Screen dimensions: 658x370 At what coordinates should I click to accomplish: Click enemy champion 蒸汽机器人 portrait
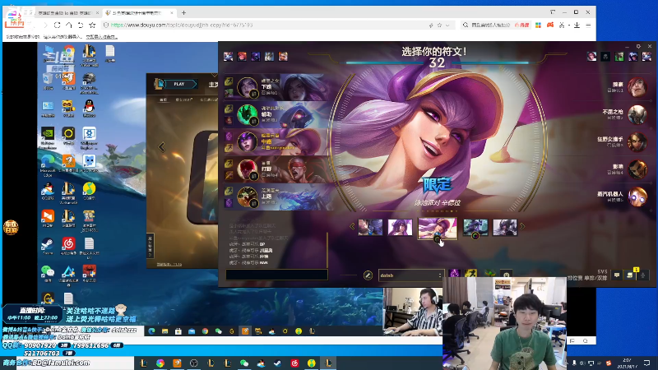[637, 197]
